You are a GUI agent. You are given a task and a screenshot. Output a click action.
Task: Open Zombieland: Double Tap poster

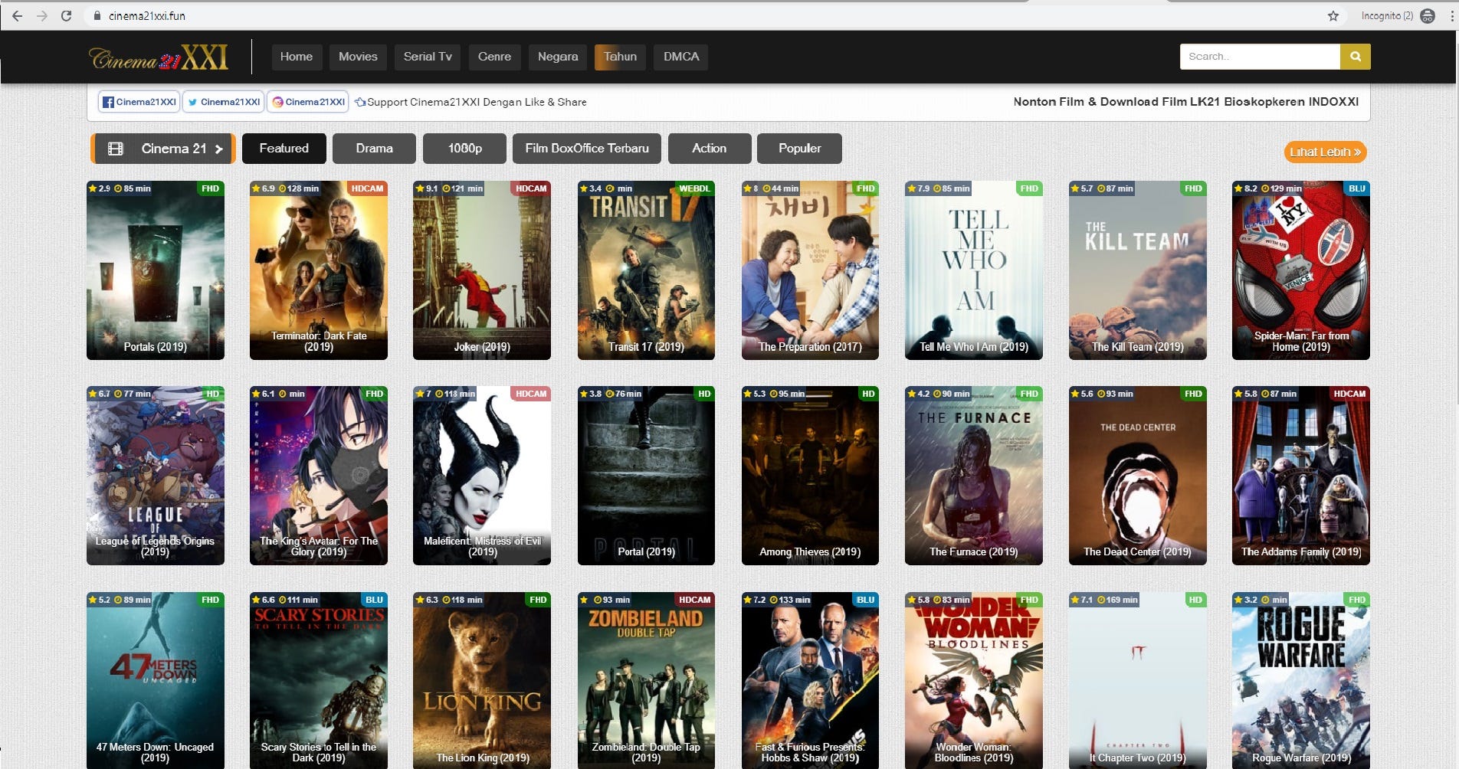[x=646, y=680]
